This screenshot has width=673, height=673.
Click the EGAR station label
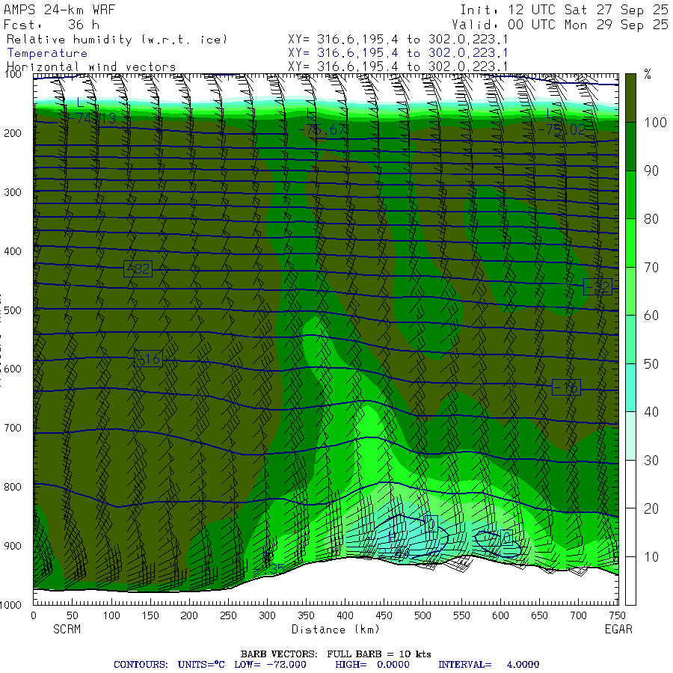[618, 630]
